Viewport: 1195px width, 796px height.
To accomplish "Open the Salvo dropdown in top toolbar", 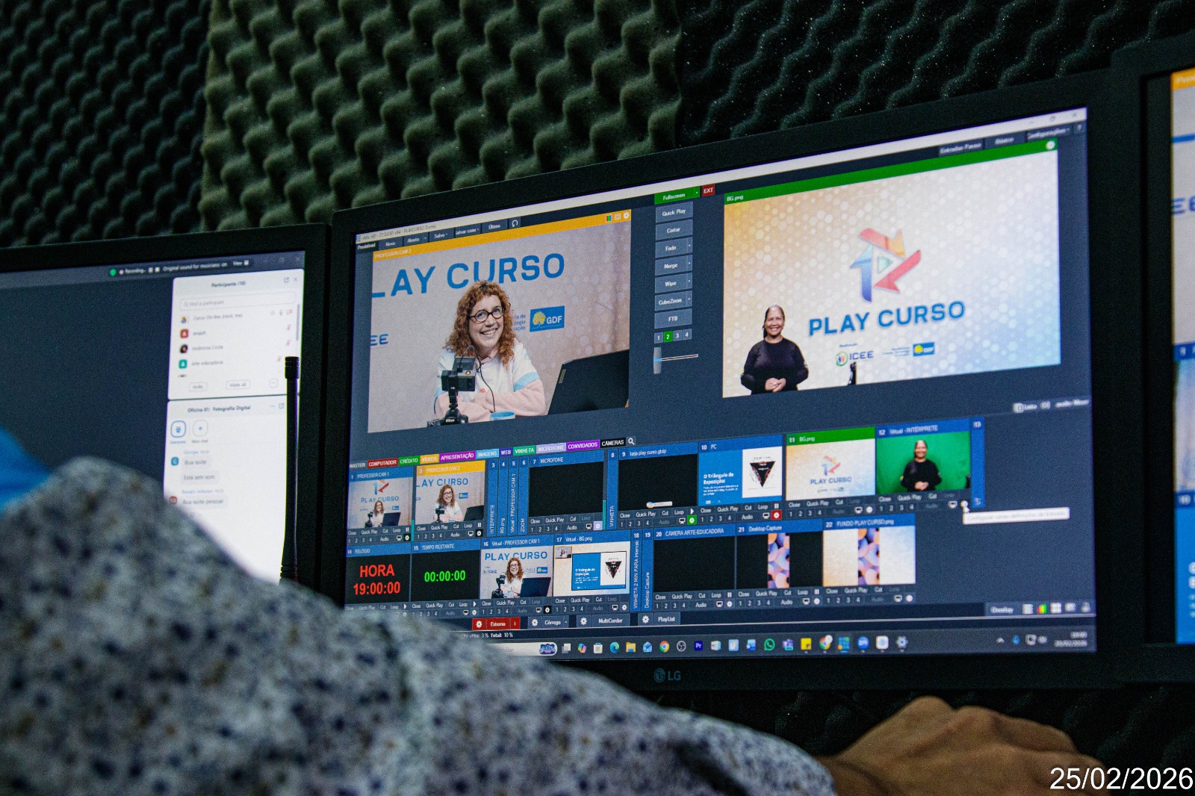I will [441, 236].
